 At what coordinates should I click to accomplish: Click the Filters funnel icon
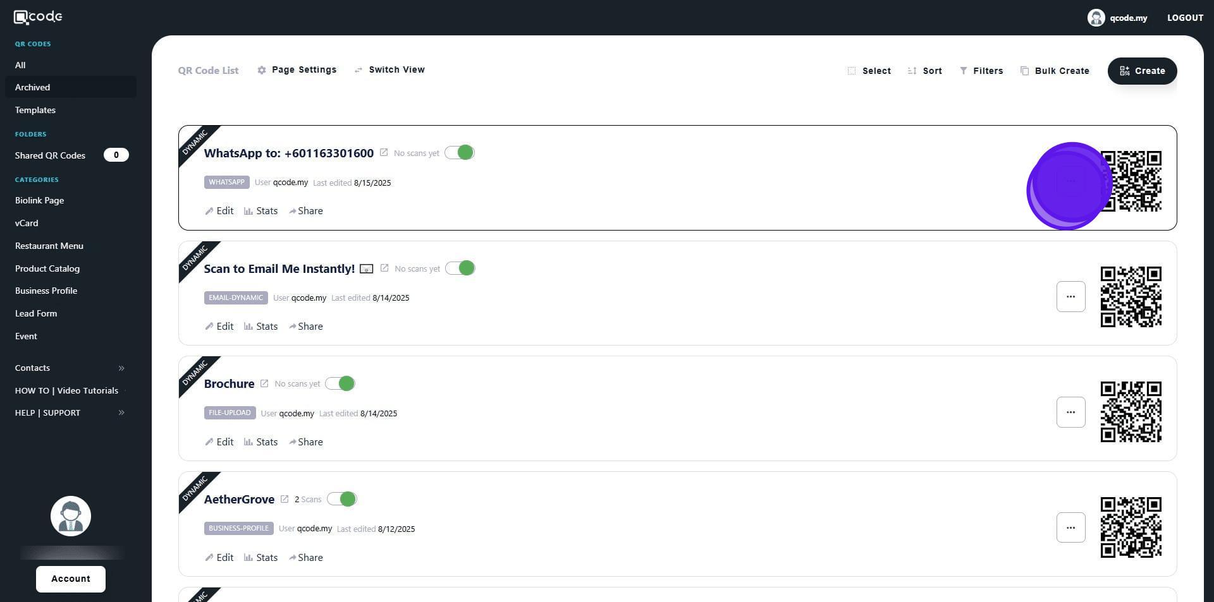click(963, 71)
